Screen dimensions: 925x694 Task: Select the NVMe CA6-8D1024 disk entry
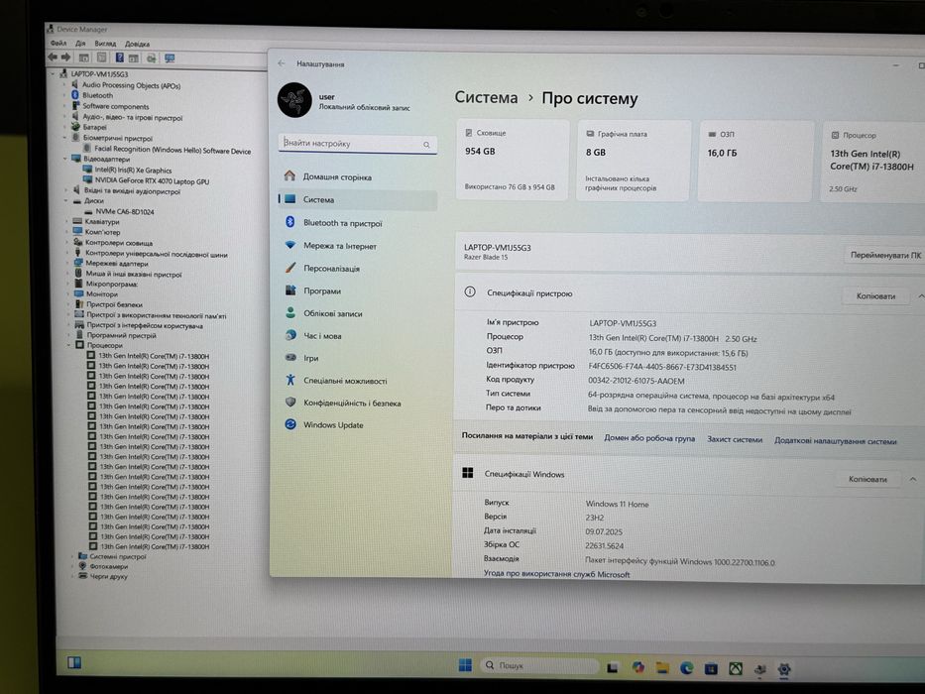tap(125, 211)
